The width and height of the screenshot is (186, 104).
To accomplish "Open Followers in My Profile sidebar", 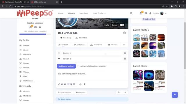I will pyautogui.click(x=27, y=54).
